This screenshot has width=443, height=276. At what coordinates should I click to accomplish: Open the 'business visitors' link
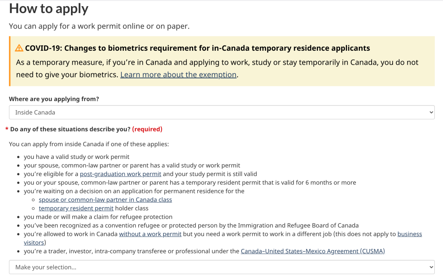point(409,234)
